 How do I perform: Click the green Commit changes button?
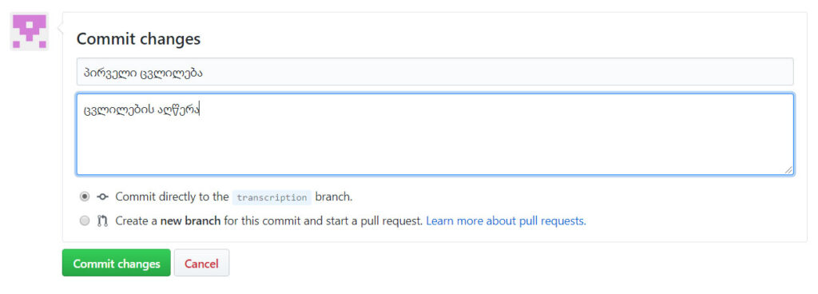click(x=117, y=264)
